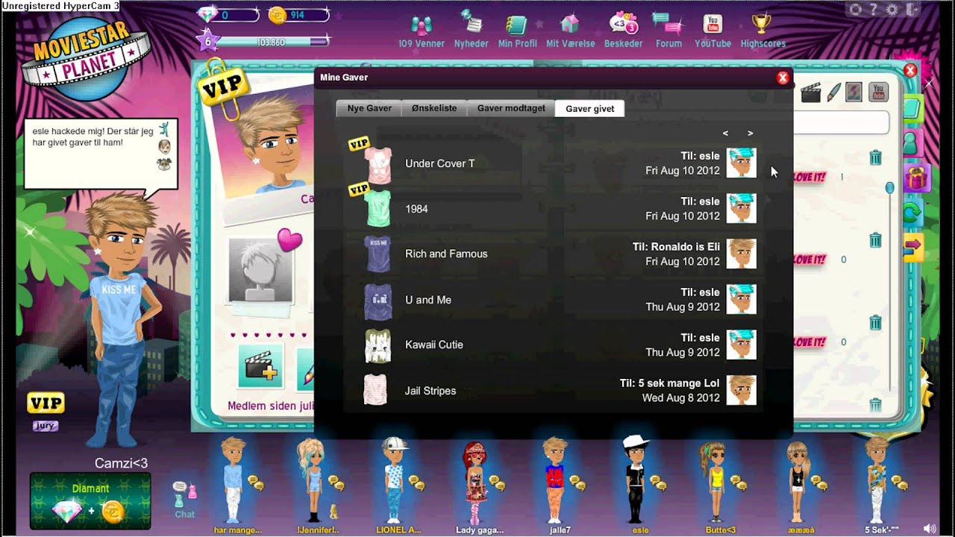The image size is (955, 537).
Task: Click esle avatar on Under Cover T row
Action: click(x=742, y=163)
